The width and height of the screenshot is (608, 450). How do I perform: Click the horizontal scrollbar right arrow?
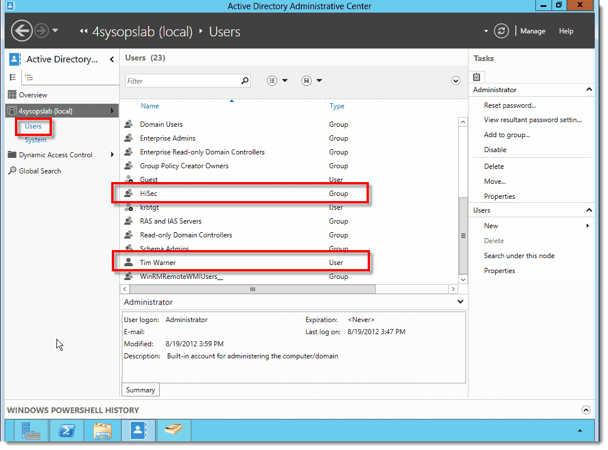click(453, 289)
